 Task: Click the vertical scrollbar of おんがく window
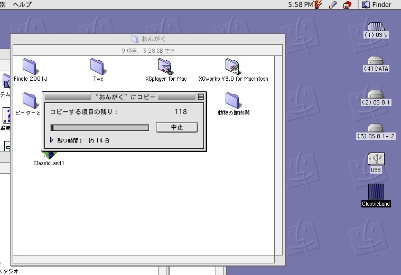[x=279, y=155]
